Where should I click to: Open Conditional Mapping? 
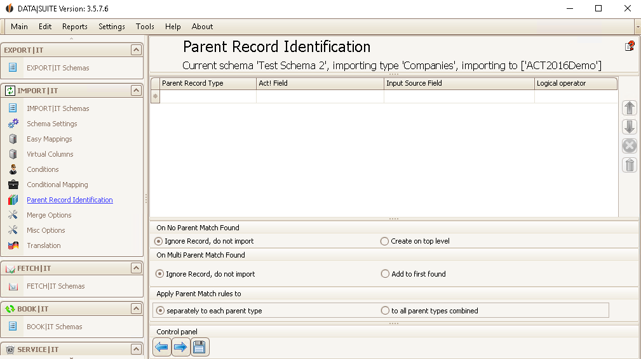click(57, 185)
